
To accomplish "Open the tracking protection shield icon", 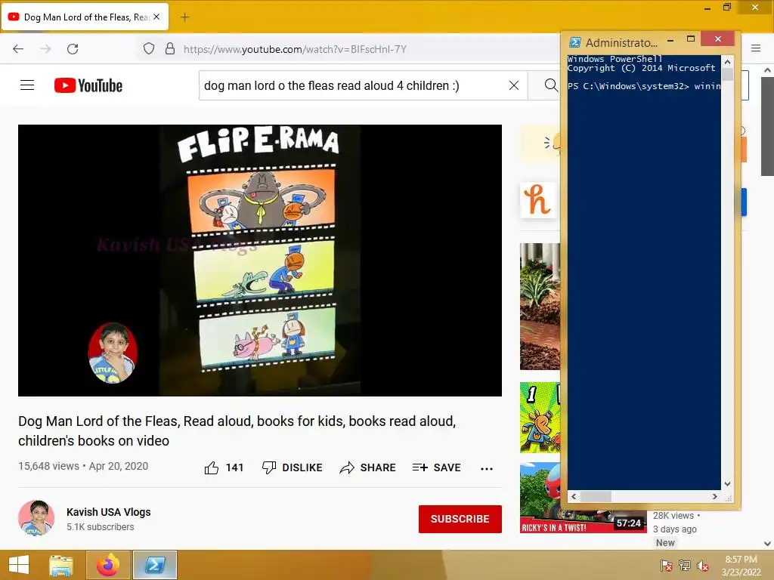I will (x=149, y=49).
